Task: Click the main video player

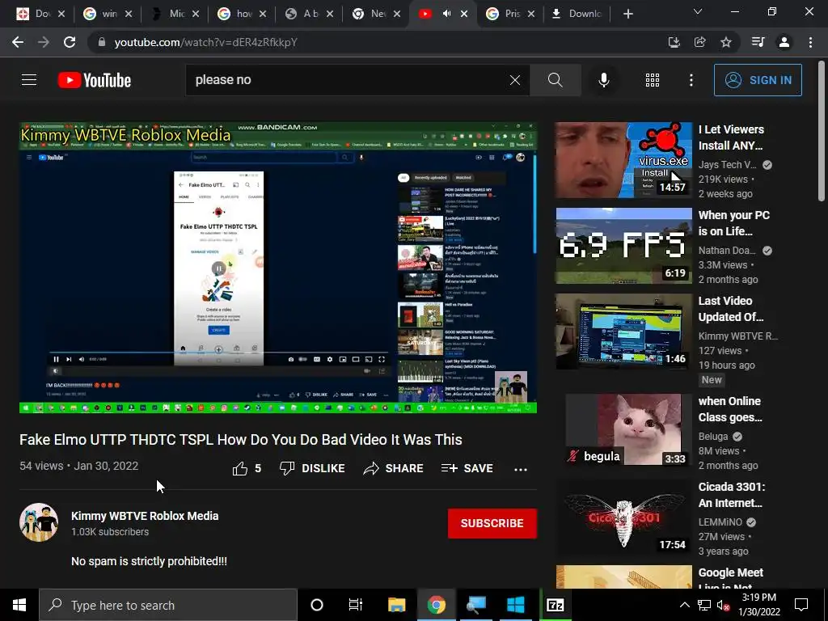Action: (x=278, y=268)
